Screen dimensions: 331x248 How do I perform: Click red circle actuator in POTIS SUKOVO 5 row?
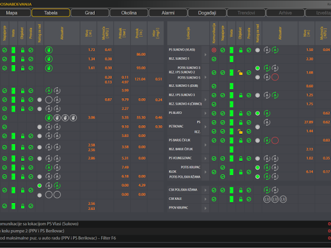coord(275,77)
